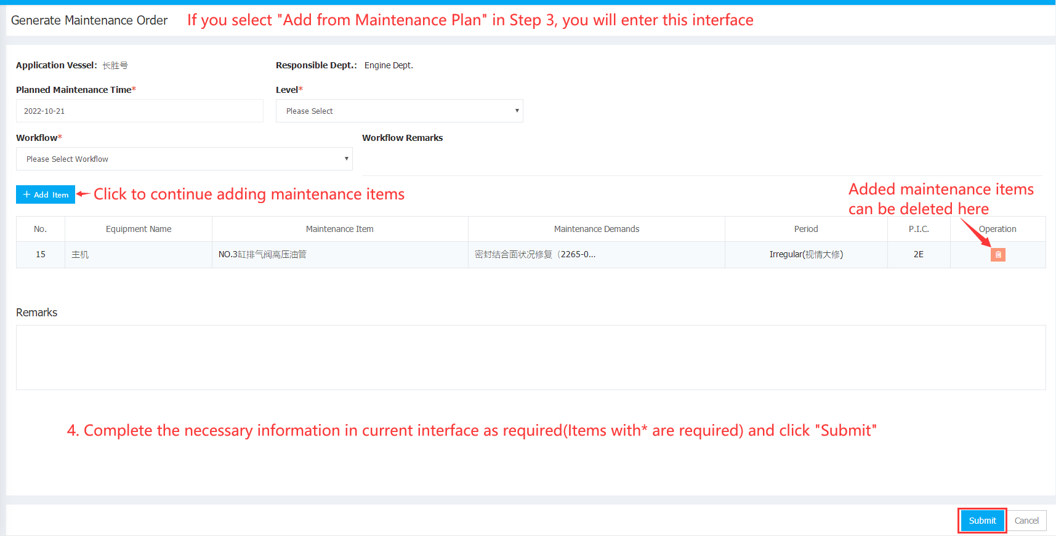Cancel the maintenance order form
Screen dimensions: 1056x536
[1026, 521]
